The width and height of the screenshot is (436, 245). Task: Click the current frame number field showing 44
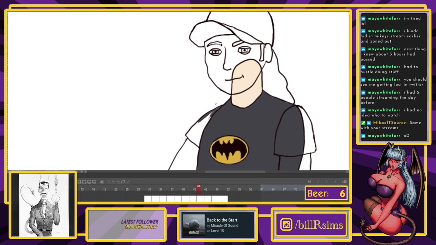click(x=309, y=182)
